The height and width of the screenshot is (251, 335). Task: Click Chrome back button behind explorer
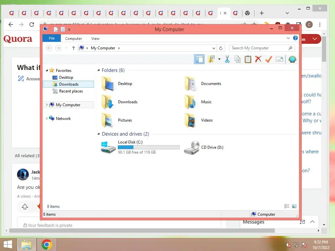11,25
